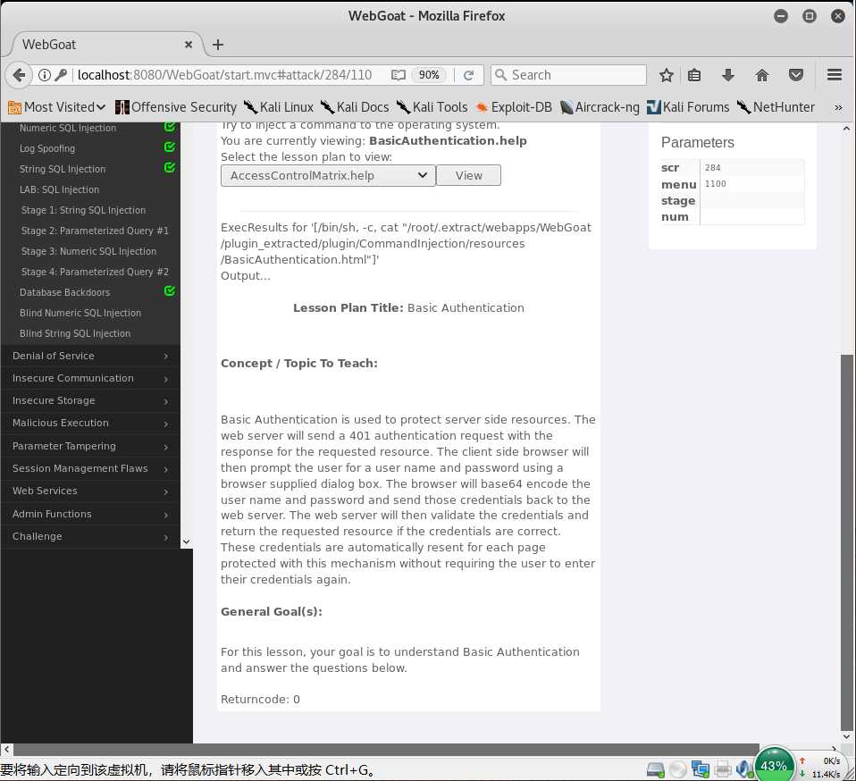Go to home page via the house icon
This screenshot has height=781, width=856.
[762, 75]
